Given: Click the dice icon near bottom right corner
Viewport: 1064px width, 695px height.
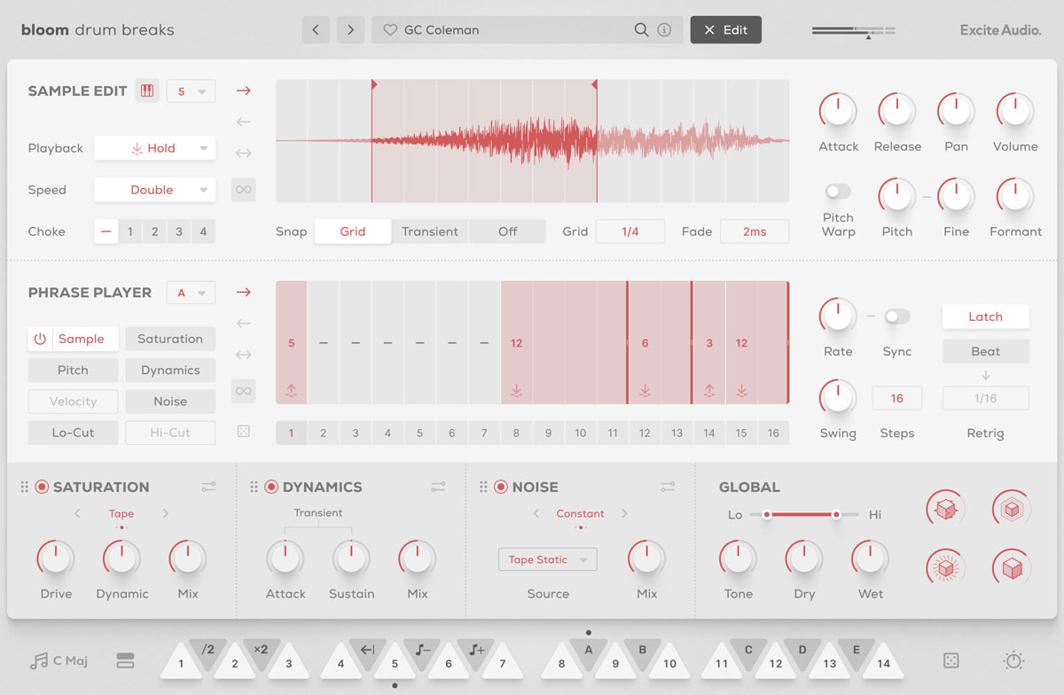Looking at the screenshot, I should click(950, 660).
